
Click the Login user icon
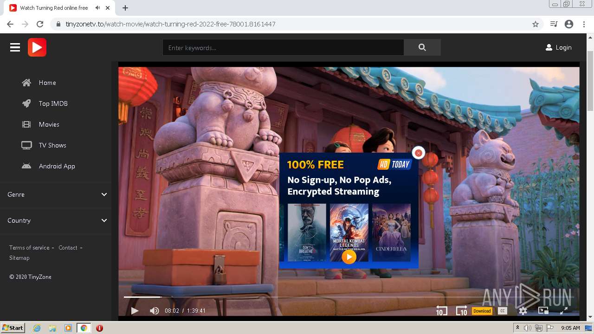549,47
